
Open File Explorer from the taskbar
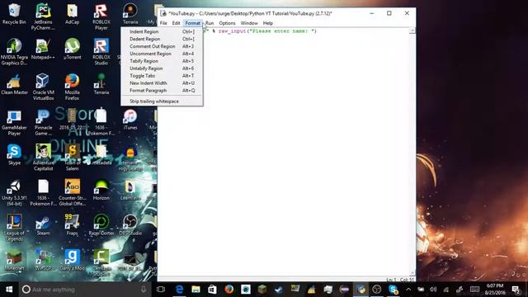196,290
